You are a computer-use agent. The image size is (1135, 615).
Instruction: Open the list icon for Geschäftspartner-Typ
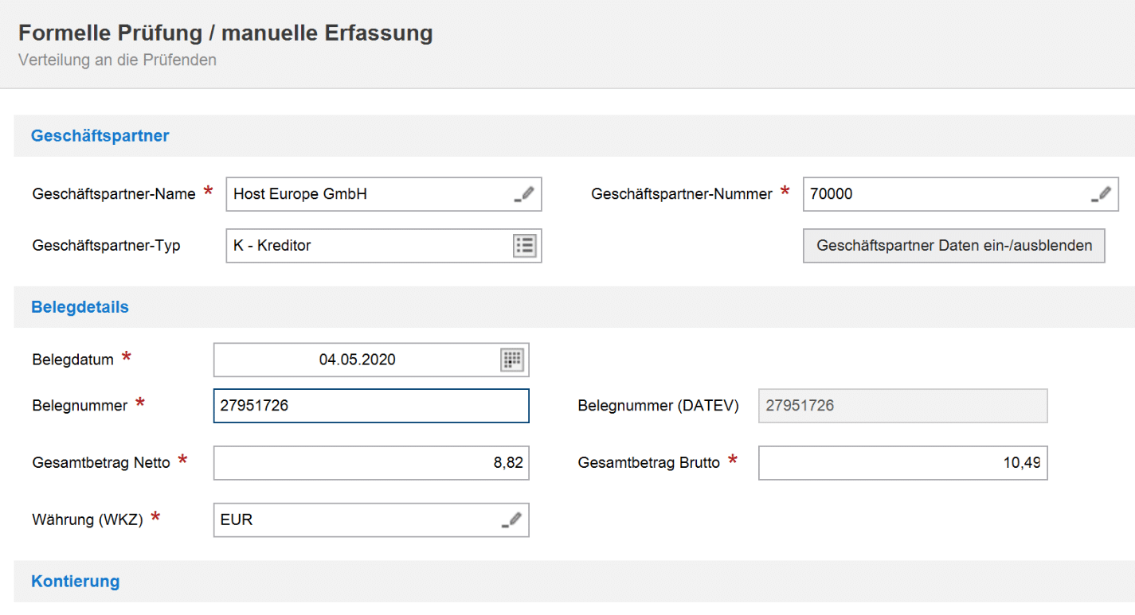(524, 246)
